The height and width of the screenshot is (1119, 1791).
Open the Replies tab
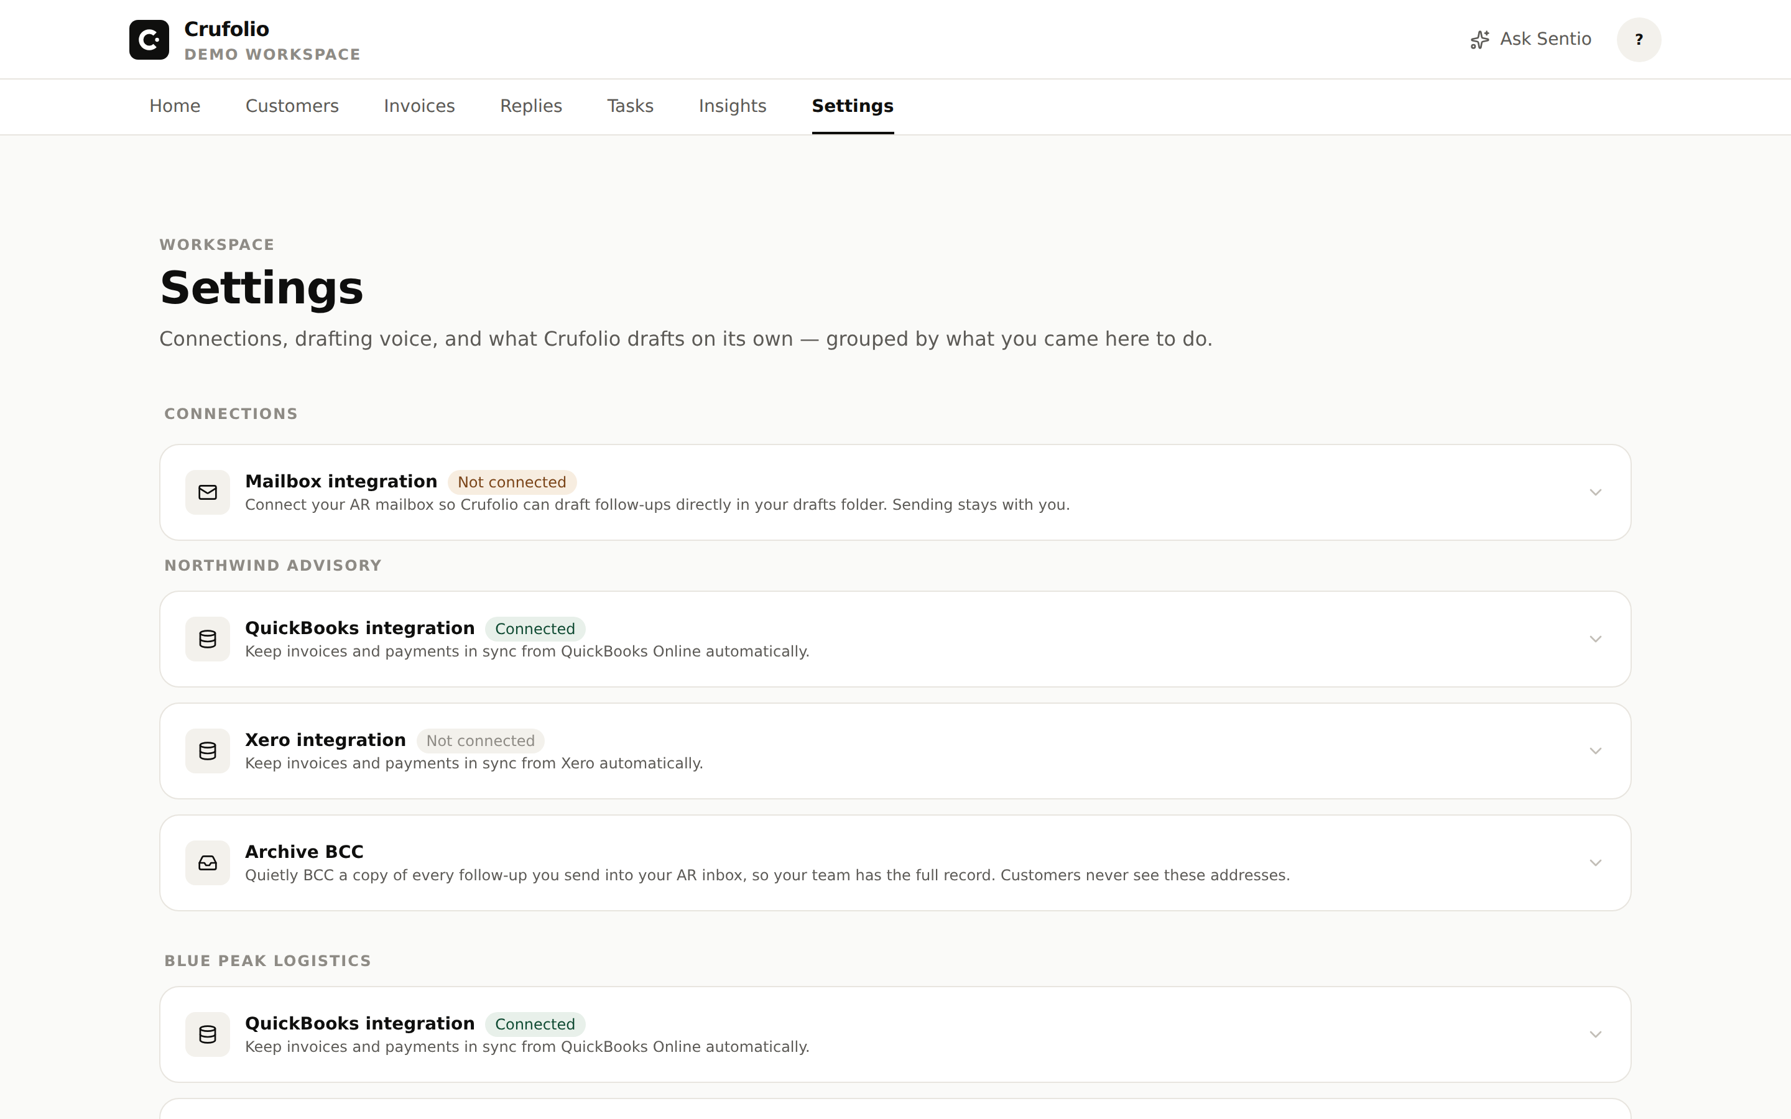[x=530, y=106]
